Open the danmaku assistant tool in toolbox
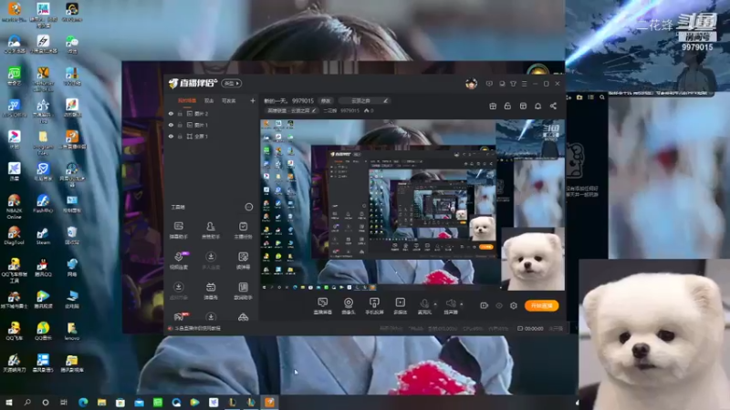Viewport: 730px width, 410px height. tap(178, 231)
